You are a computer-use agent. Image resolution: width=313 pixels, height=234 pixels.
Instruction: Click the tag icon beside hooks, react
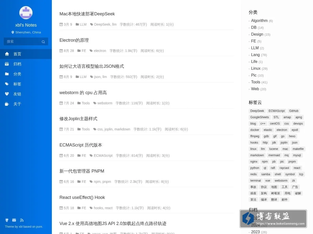[91, 208]
